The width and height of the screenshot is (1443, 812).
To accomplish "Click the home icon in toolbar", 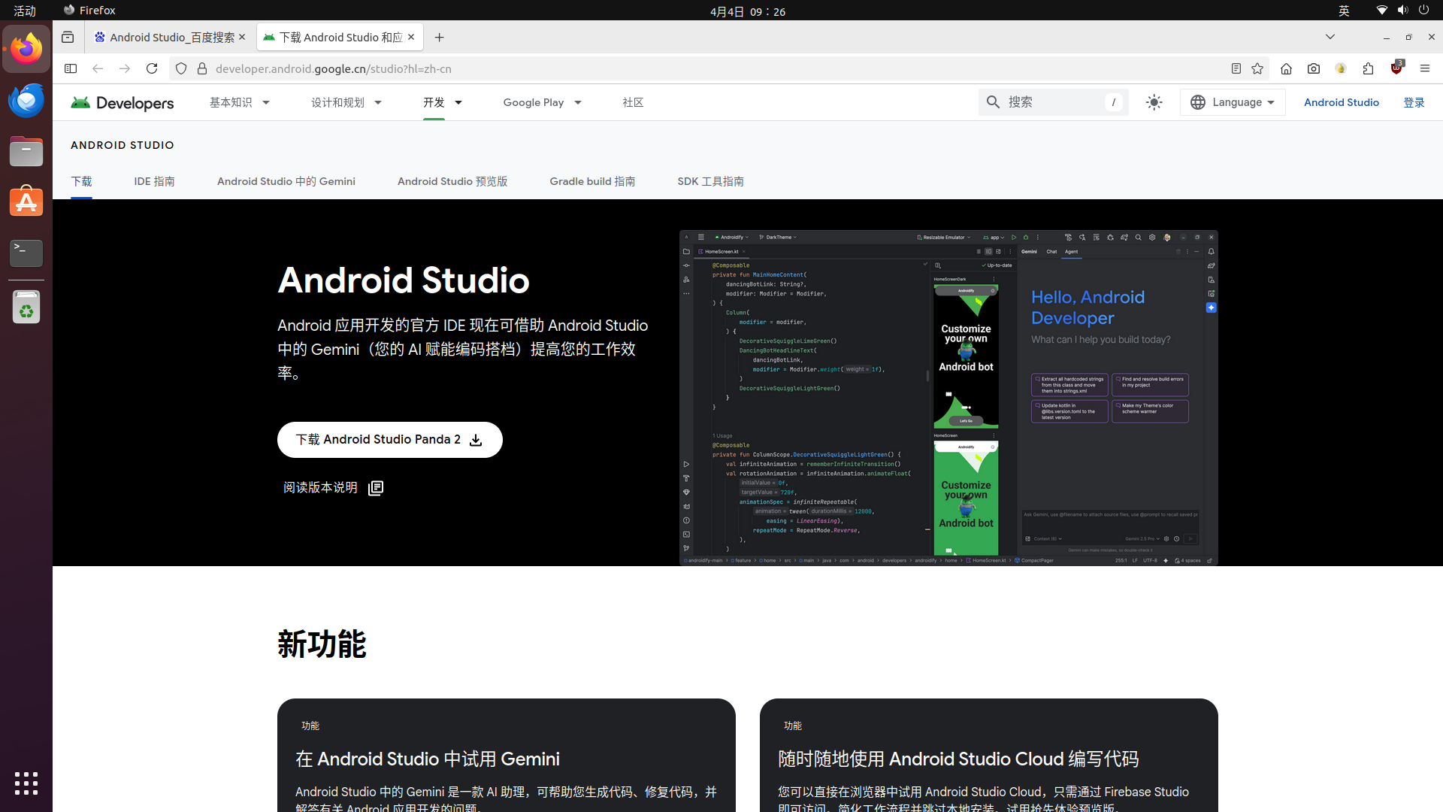I will tap(1286, 68).
